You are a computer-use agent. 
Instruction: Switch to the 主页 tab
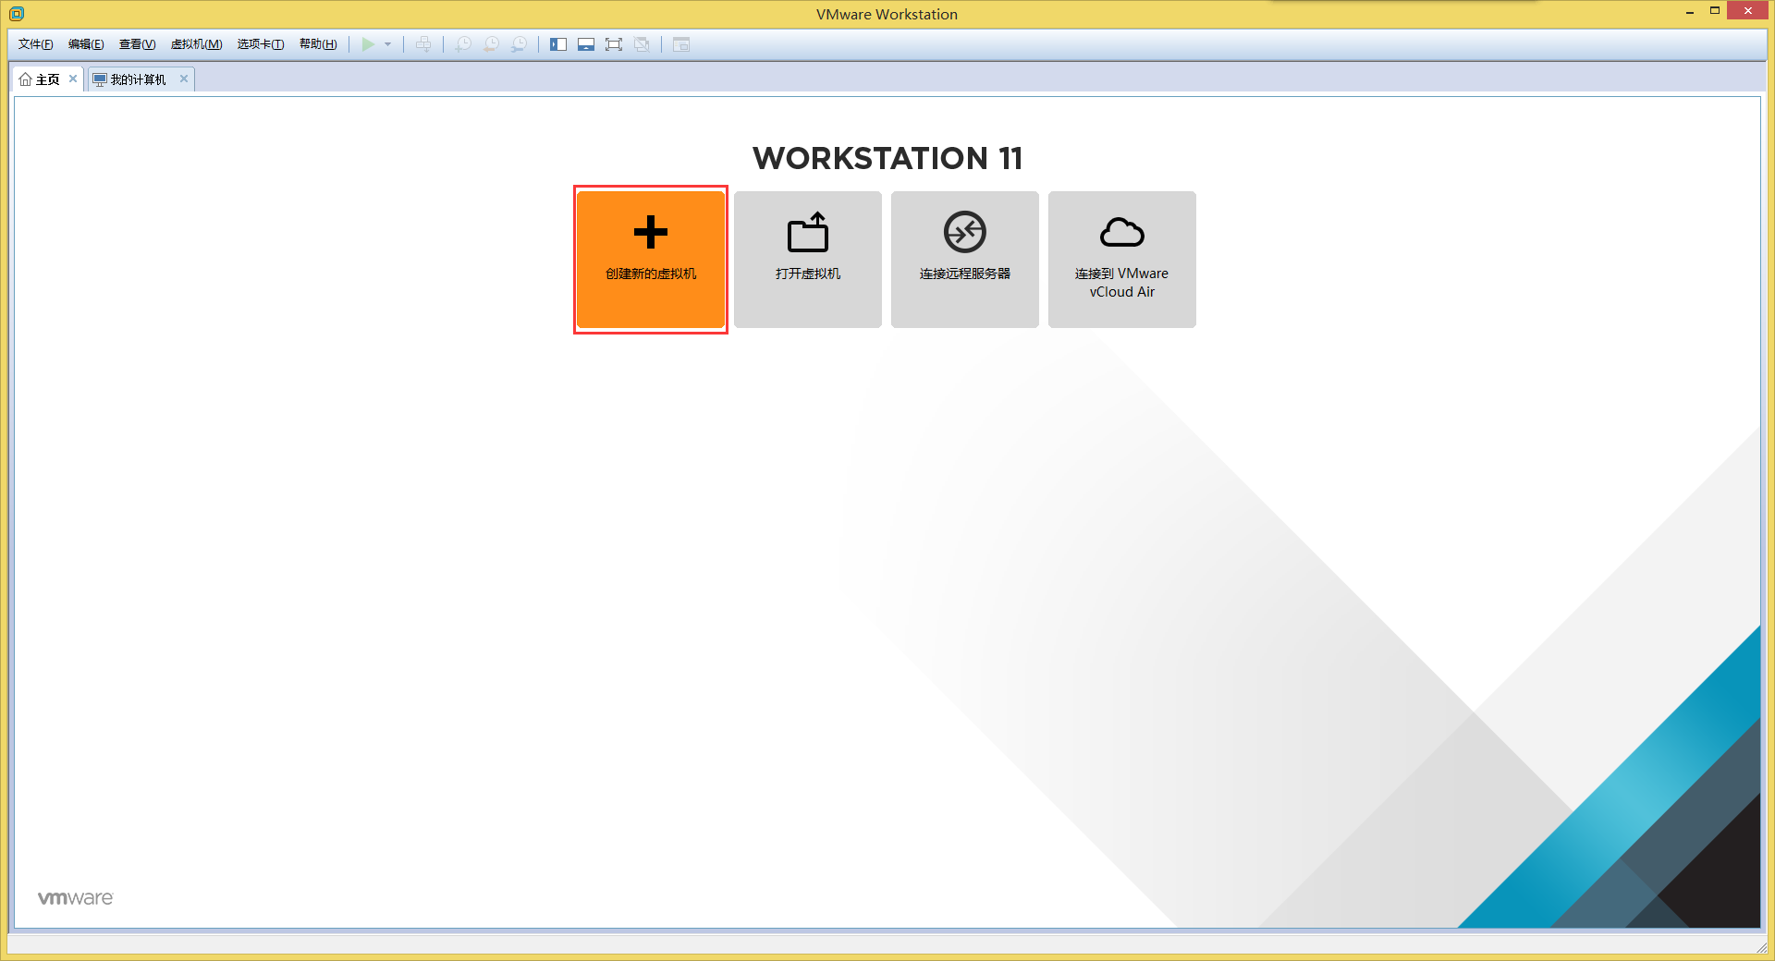40,79
